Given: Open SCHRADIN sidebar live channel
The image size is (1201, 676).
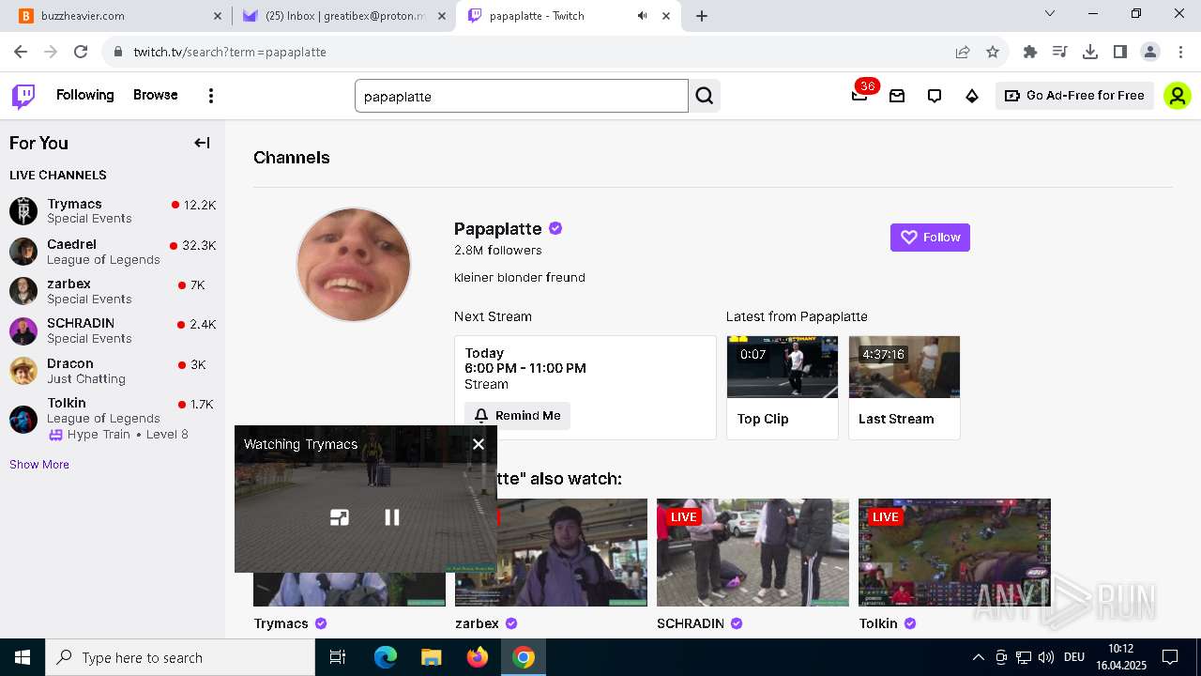Looking at the screenshot, I should coord(113,330).
